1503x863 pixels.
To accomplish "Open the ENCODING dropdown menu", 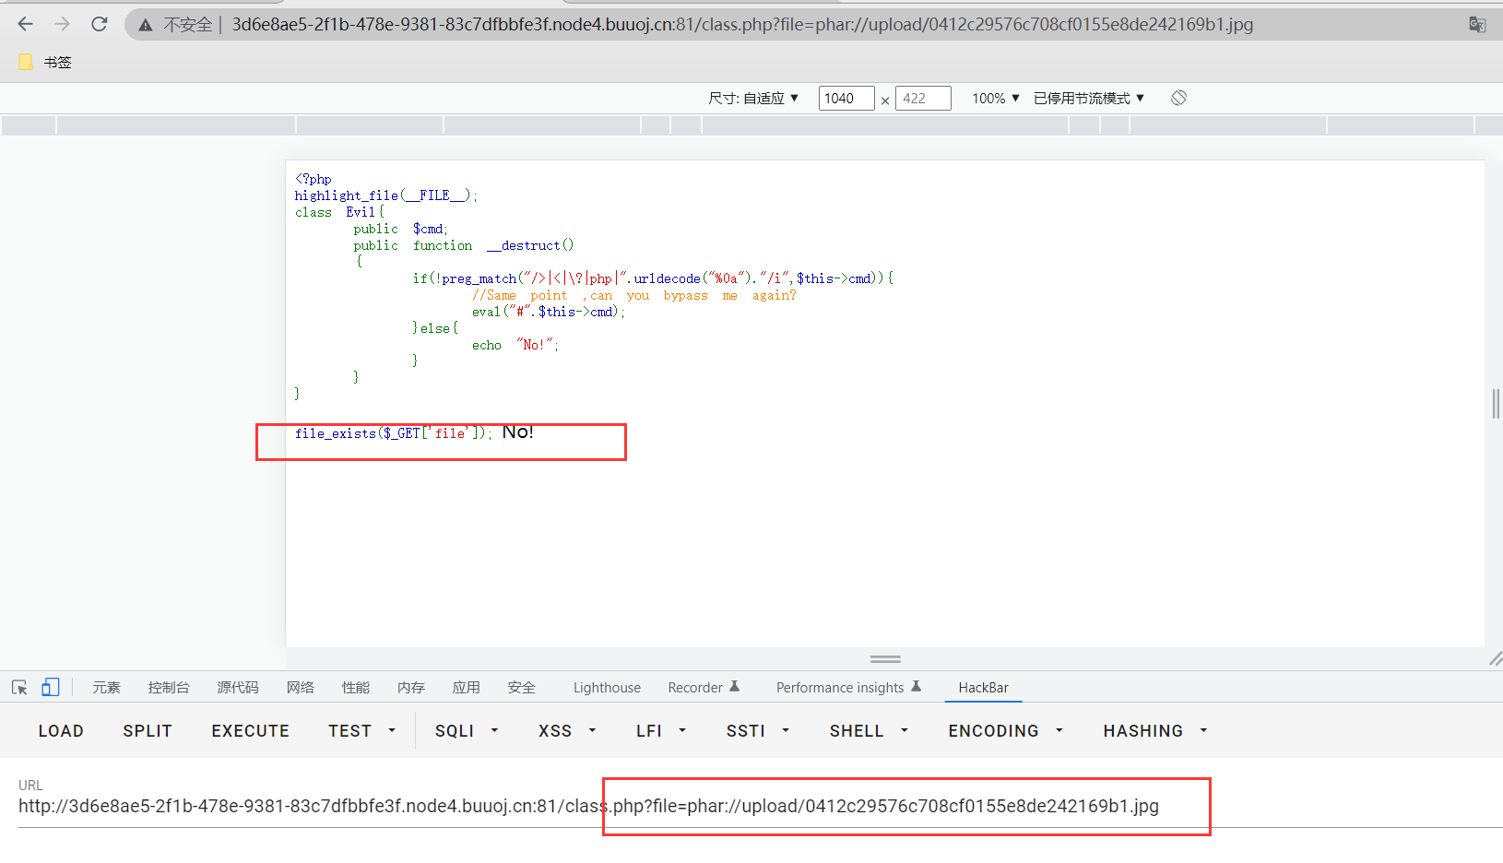I will [1006, 731].
